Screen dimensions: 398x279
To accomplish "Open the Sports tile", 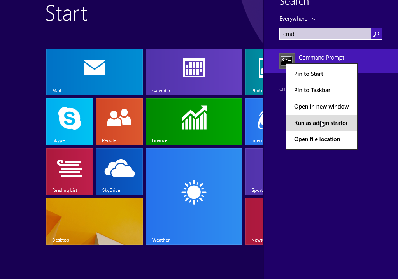I will 254,171.
